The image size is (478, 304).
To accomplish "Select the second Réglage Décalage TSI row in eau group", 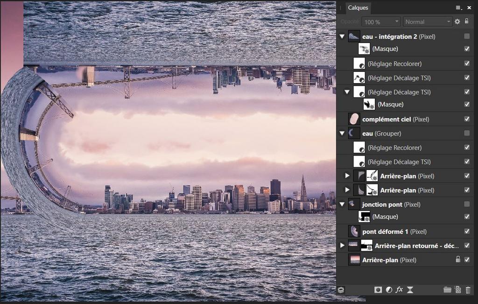I will click(x=405, y=162).
